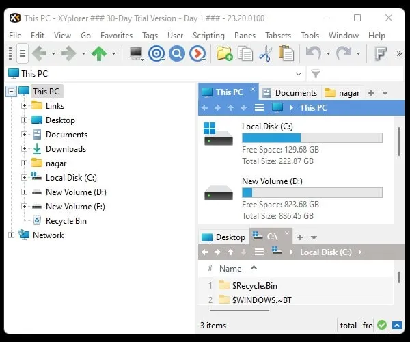
Task: Show more toolbar buttons via double chevron
Action: coord(399,54)
